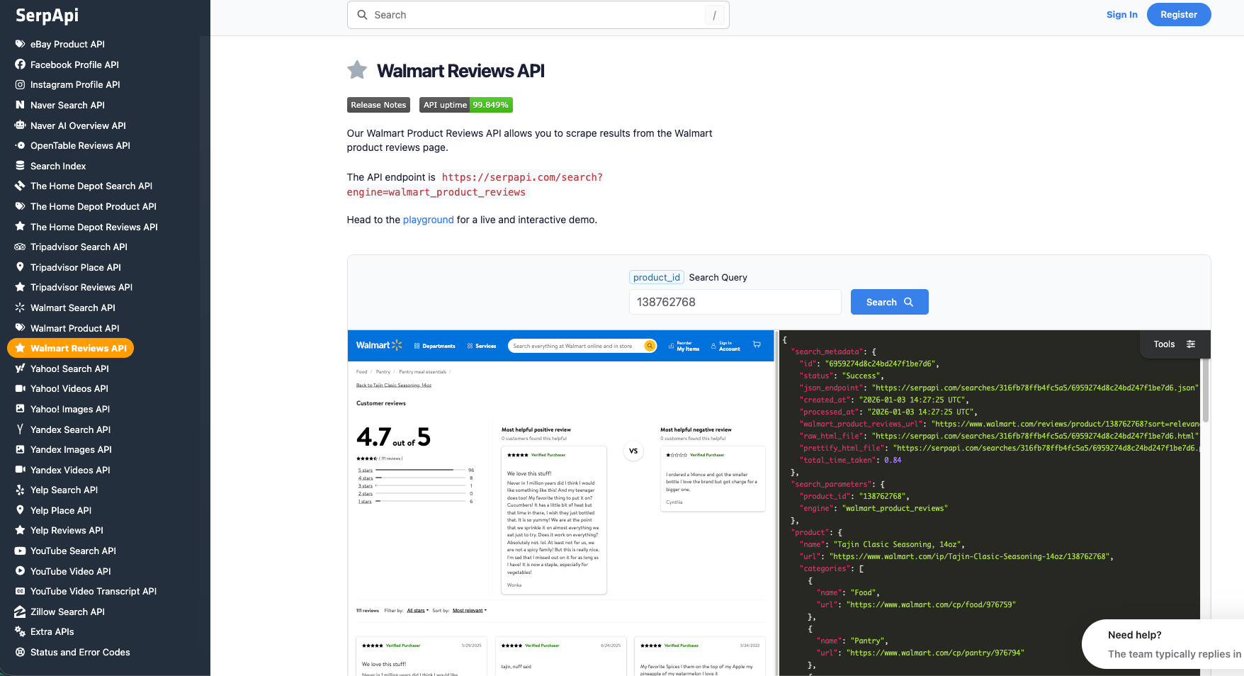The width and height of the screenshot is (1244, 676).
Task: Click Walmart preview search bar
Action: pyautogui.click(x=582, y=346)
